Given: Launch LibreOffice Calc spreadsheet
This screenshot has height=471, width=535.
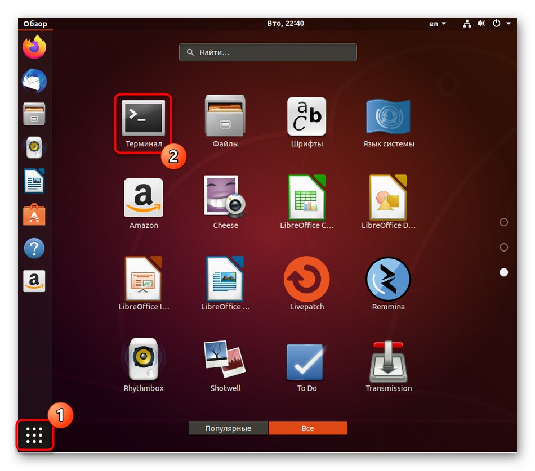Looking at the screenshot, I should 307,202.
